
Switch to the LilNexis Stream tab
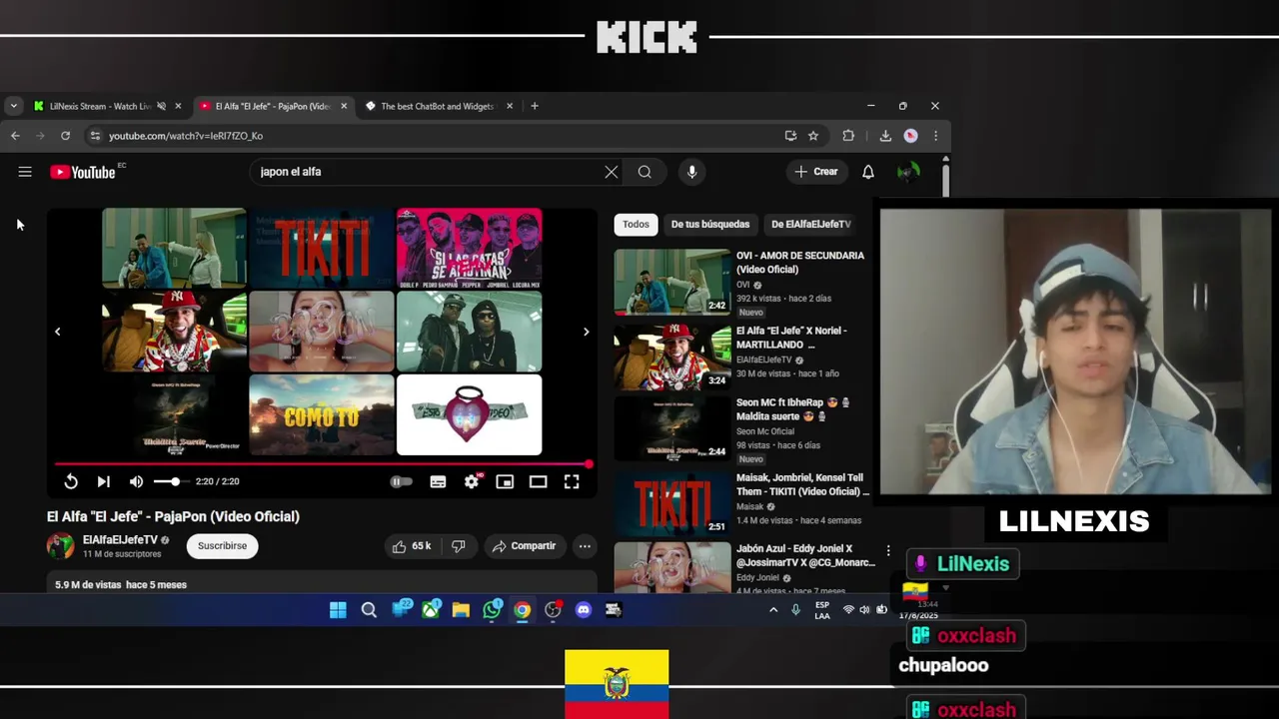coord(100,106)
